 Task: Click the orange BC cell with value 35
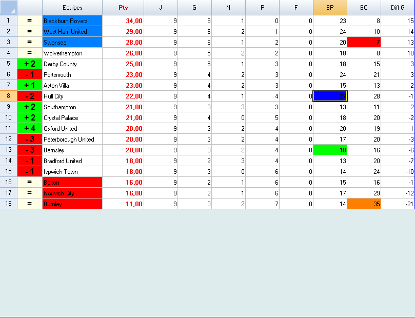coord(364,204)
